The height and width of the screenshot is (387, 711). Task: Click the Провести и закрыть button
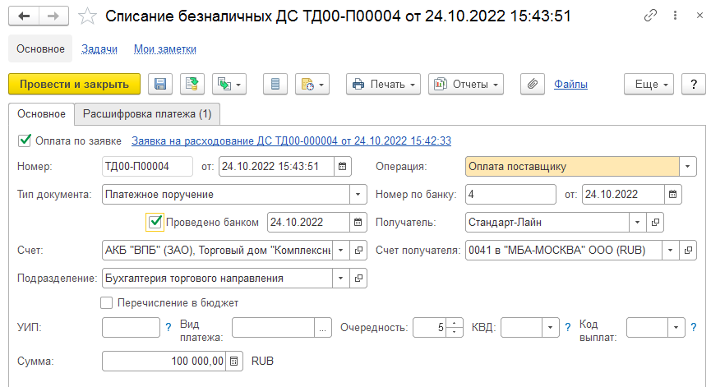74,85
